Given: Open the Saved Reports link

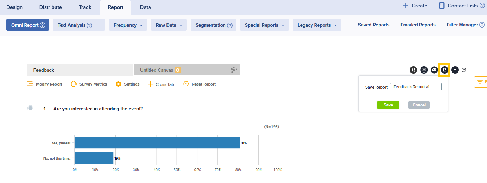Looking at the screenshot, I should click(x=373, y=25).
